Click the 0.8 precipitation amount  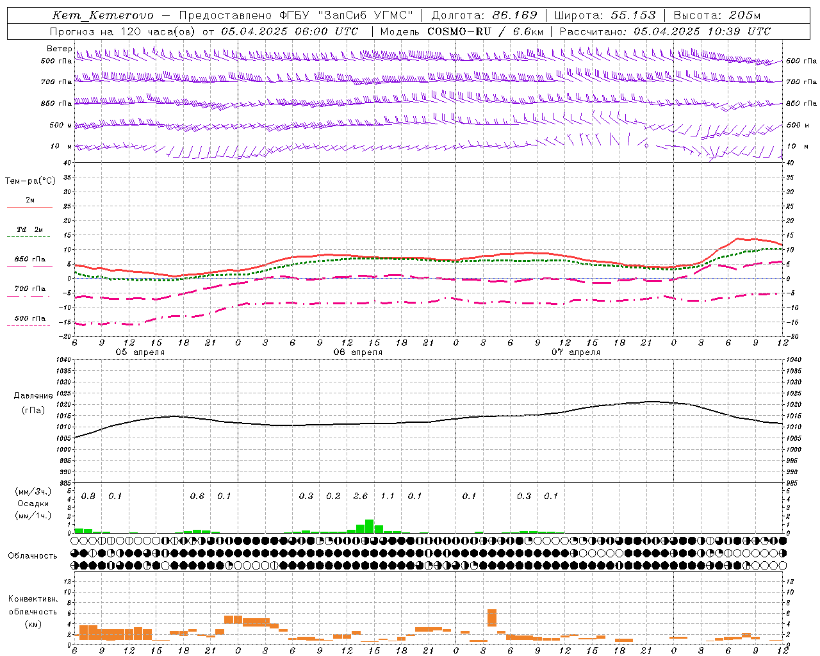(88, 496)
